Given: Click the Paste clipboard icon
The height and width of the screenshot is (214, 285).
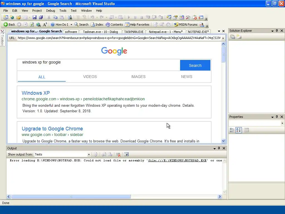Looking at the screenshot, I should (x=62, y=17).
